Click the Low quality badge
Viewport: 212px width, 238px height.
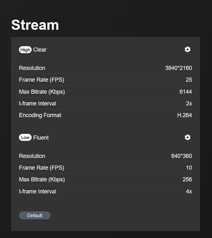click(25, 138)
